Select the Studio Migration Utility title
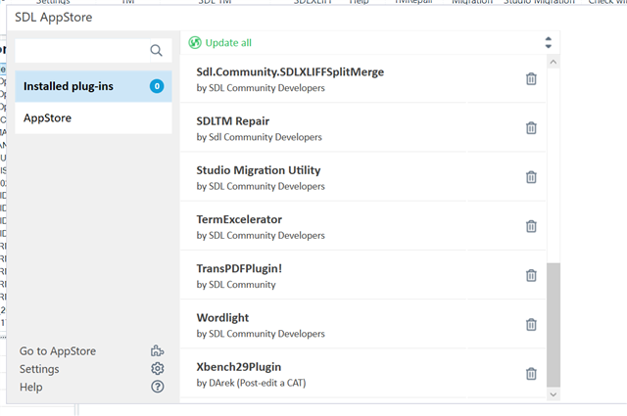627x416 pixels. 259,170
